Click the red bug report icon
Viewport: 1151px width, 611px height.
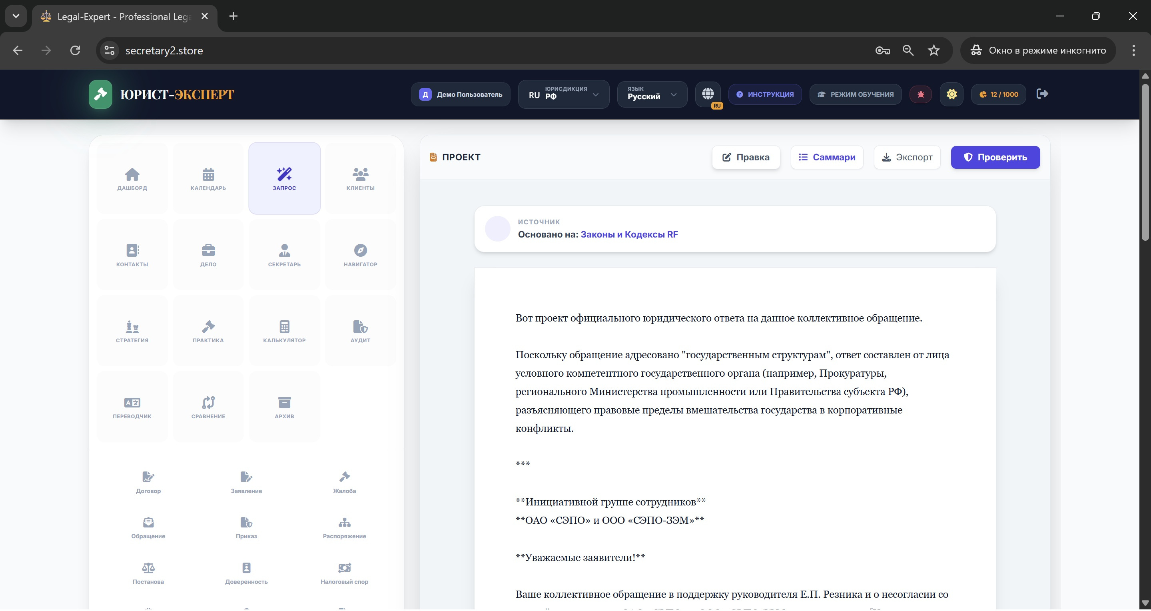pyautogui.click(x=920, y=94)
